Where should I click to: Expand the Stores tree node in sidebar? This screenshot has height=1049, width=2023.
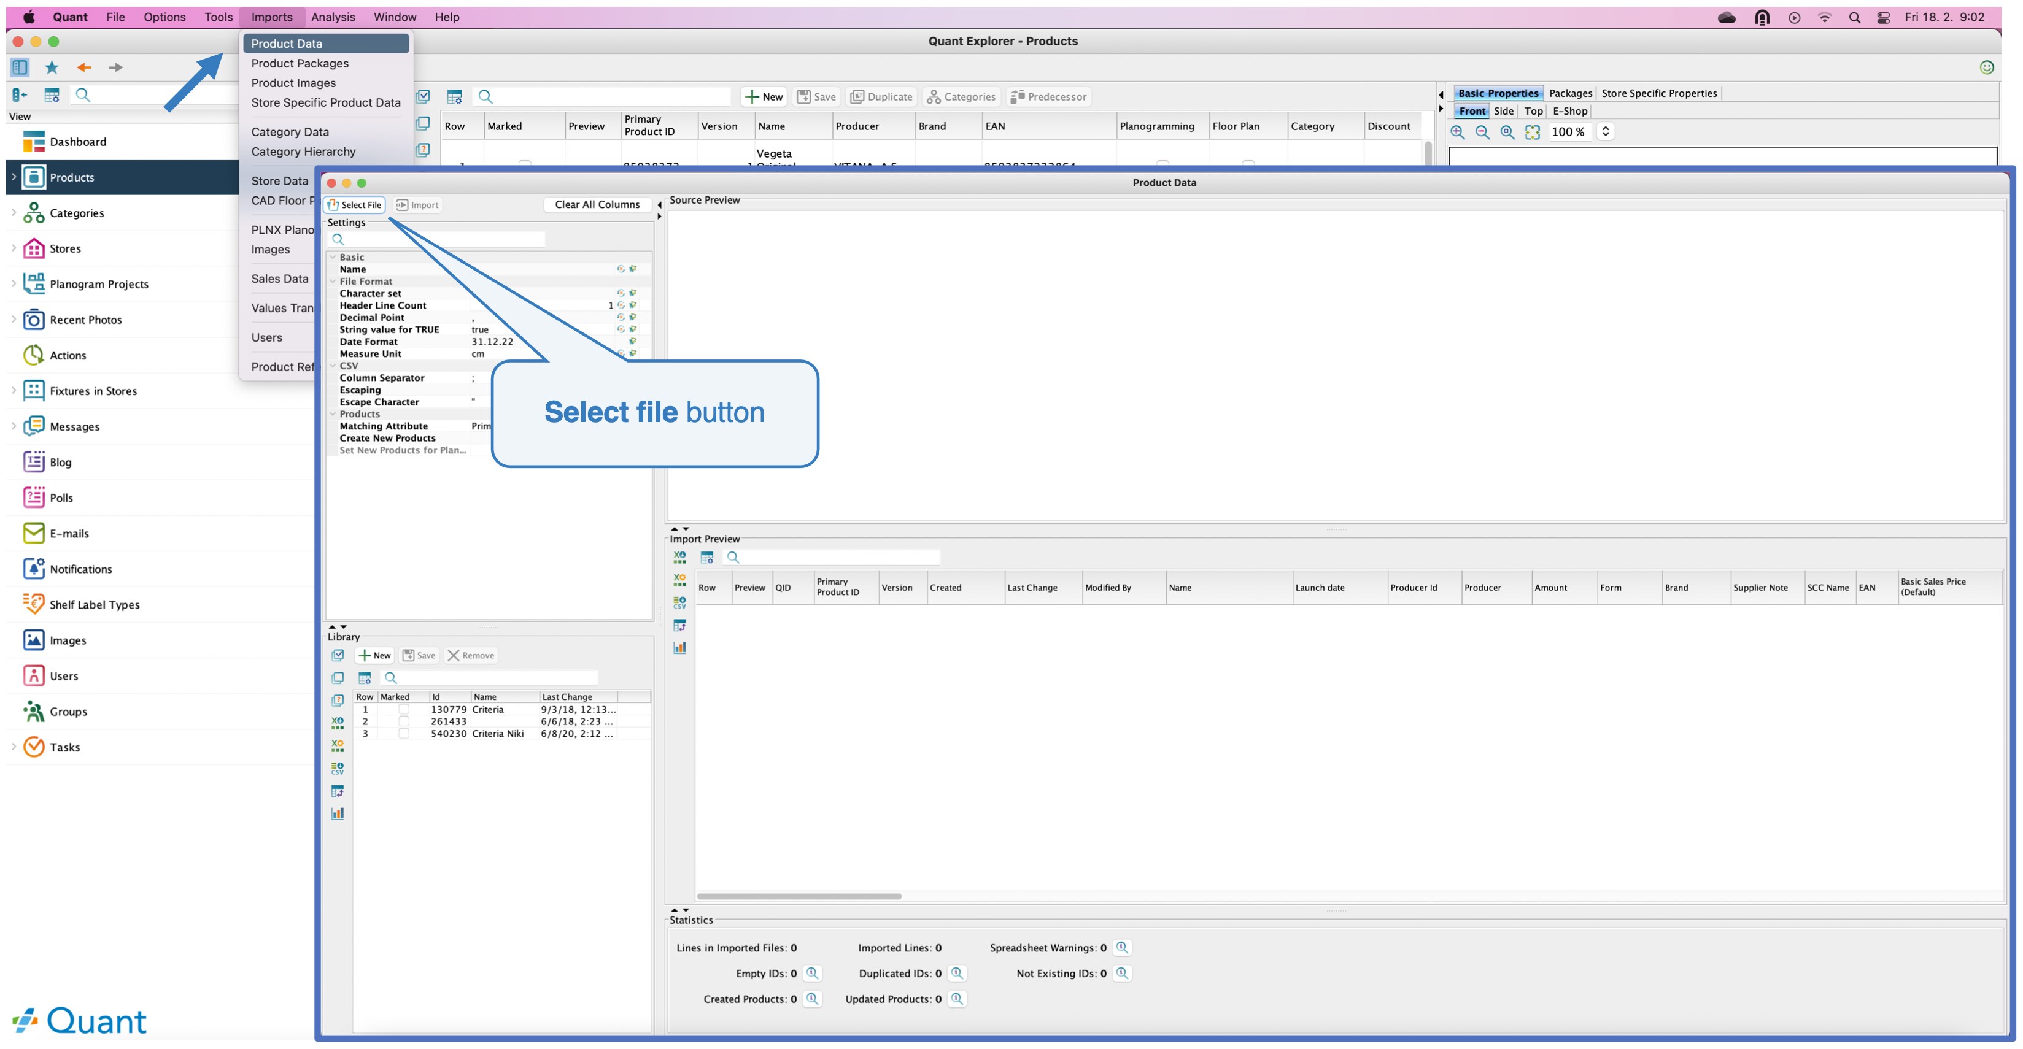point(14,248)
